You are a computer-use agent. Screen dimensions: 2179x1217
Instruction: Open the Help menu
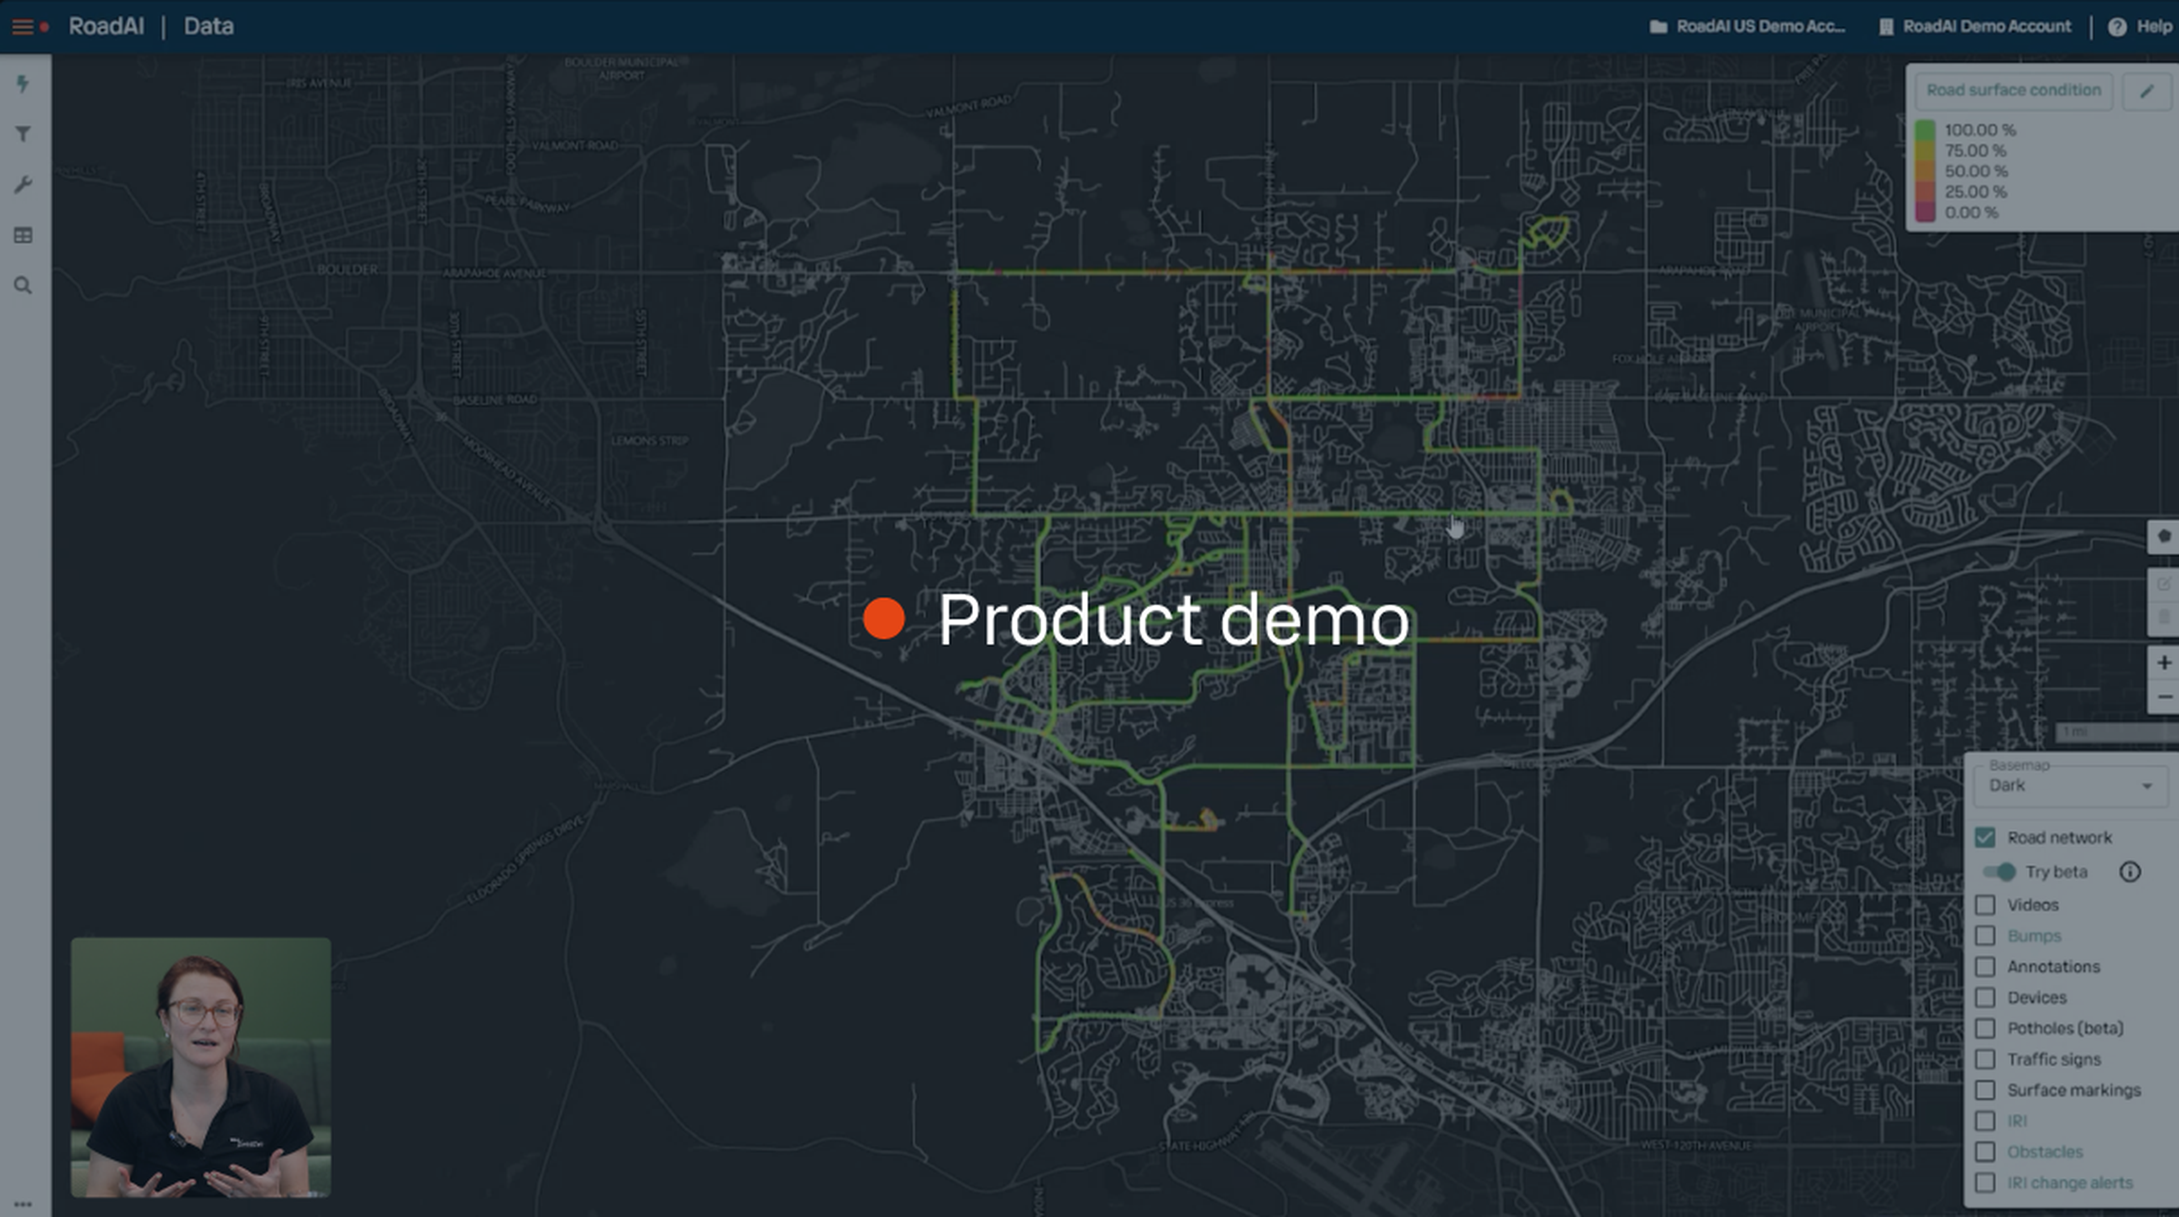pyautogui.click(x=2141, y=27)
